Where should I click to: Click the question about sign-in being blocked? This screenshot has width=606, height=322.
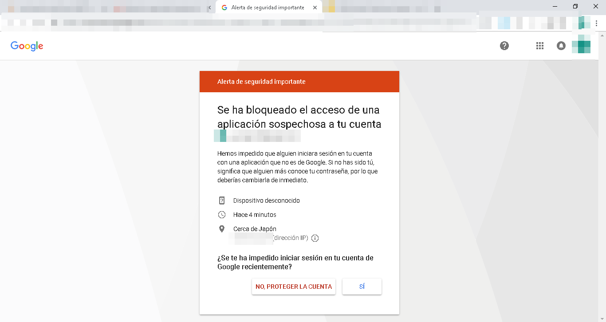coord(295,262)
